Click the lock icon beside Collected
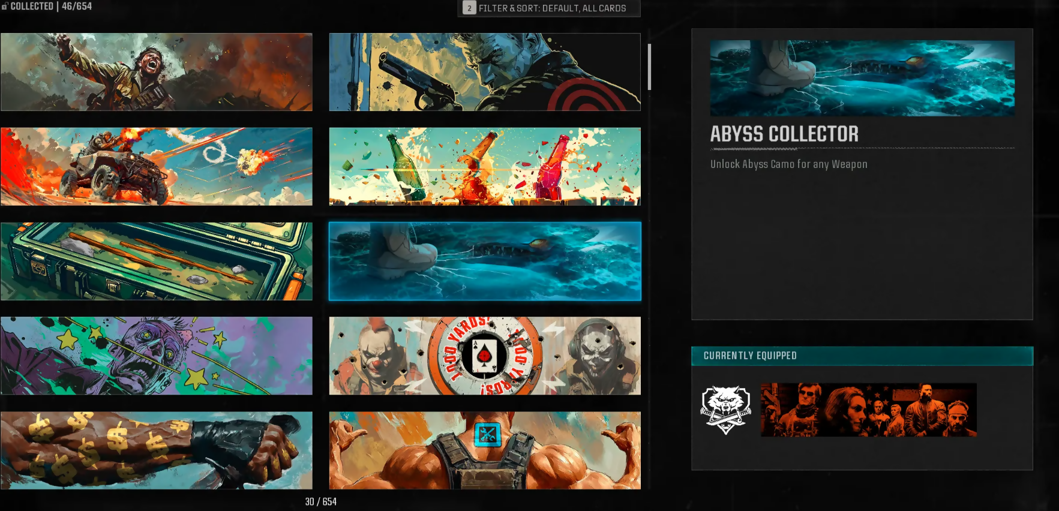This screenshot has height=511, width=1059. pos(4,6)
